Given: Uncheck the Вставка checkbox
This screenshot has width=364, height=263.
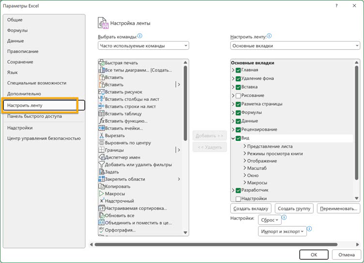Looking at the screenshot, I should [238, 87].
